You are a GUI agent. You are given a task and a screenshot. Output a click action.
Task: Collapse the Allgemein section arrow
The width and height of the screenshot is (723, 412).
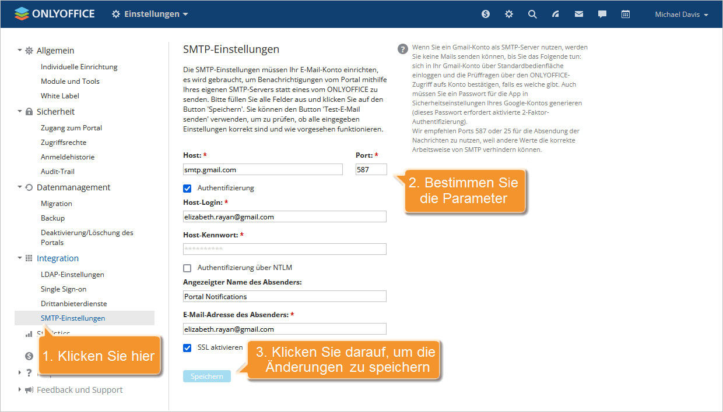(x=19, y=51)
